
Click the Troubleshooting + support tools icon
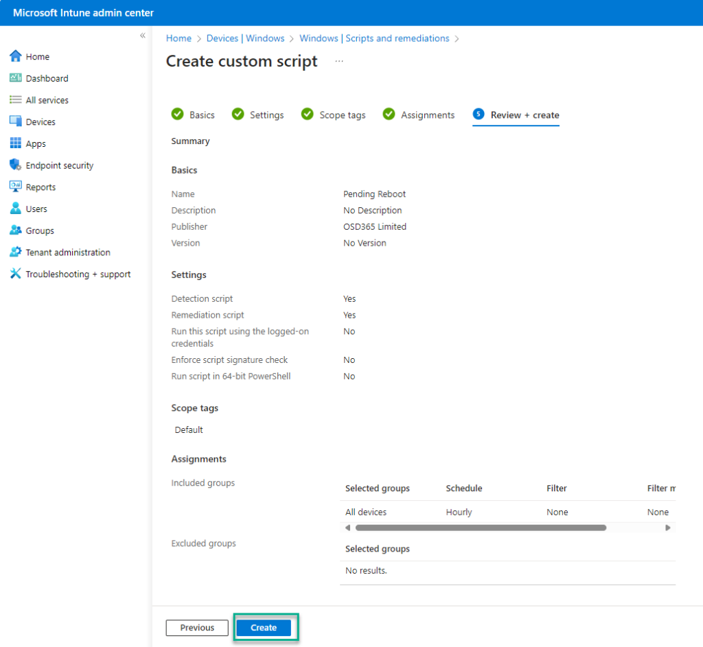coord(15,274)
